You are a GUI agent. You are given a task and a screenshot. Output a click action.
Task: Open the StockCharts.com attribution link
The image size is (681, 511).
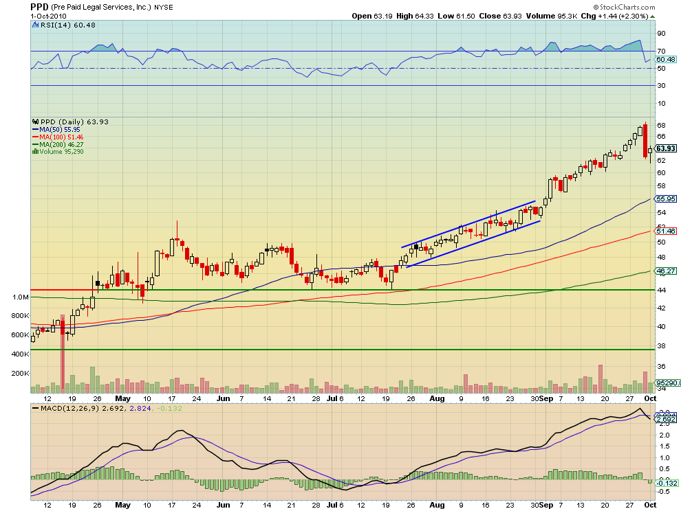[624, 7]
